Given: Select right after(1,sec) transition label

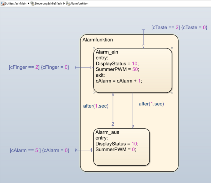Looking at the screenshot, I should coord(151,104).
